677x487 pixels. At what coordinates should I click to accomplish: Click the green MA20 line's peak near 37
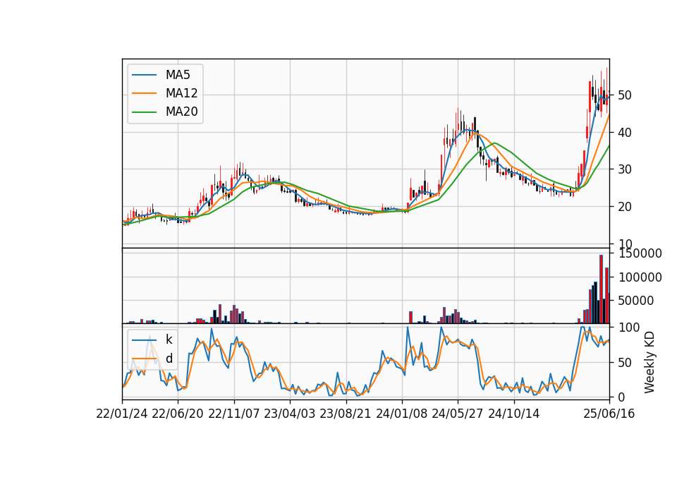(x=495, y=143)
